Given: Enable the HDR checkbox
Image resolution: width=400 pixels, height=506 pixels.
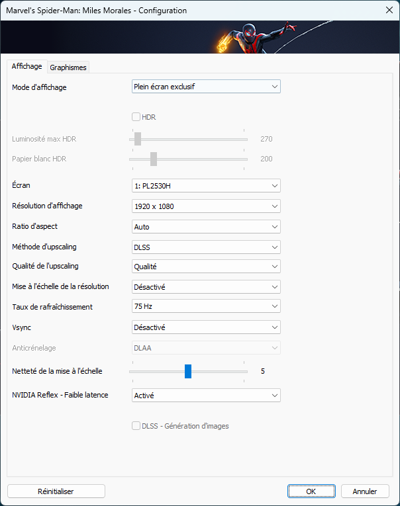Looking at the screenshot, I should pos(136,117).
